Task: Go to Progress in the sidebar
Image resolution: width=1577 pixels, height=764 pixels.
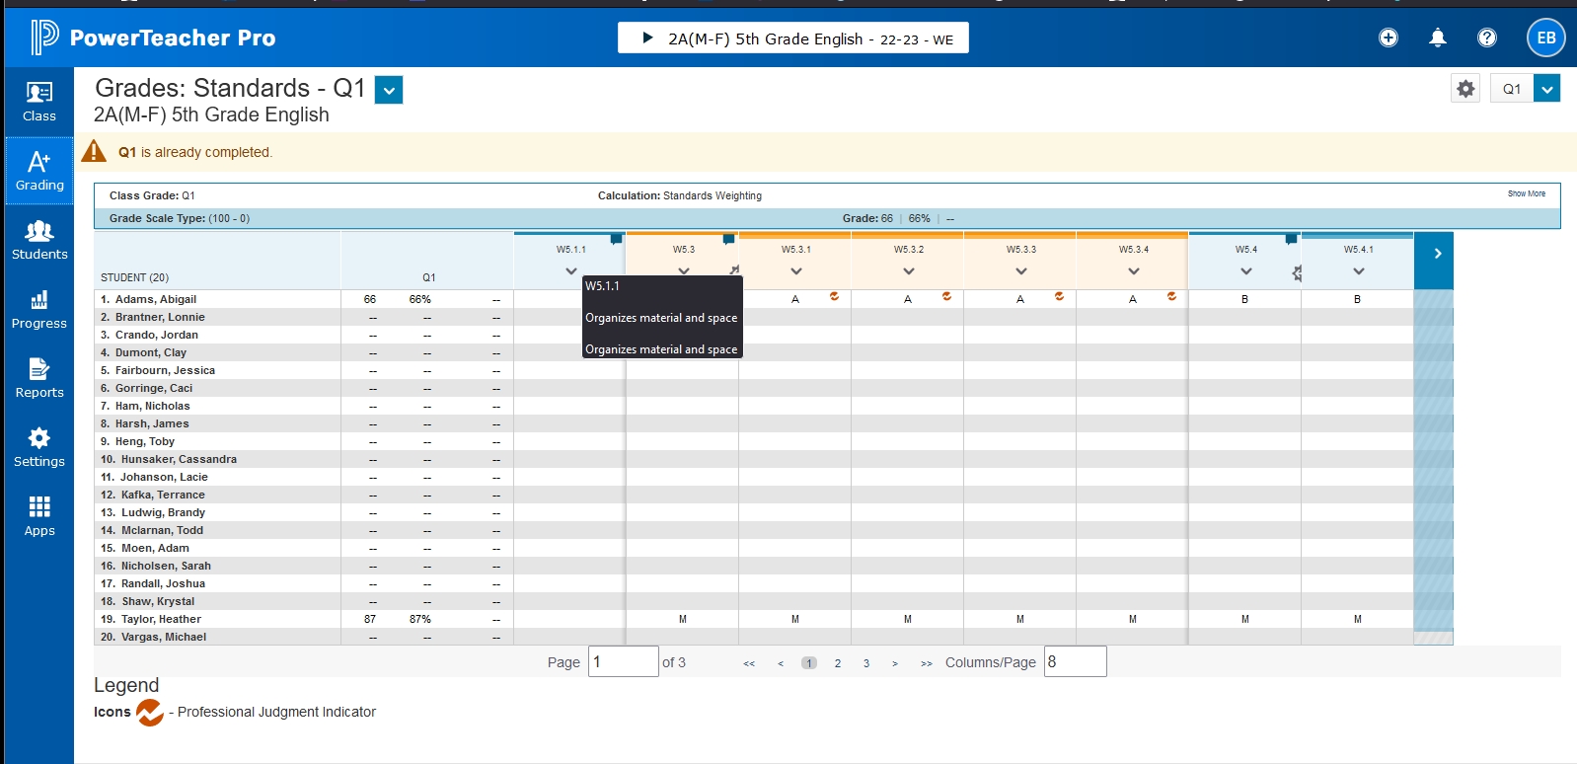Action: click(x=39, y=309)
